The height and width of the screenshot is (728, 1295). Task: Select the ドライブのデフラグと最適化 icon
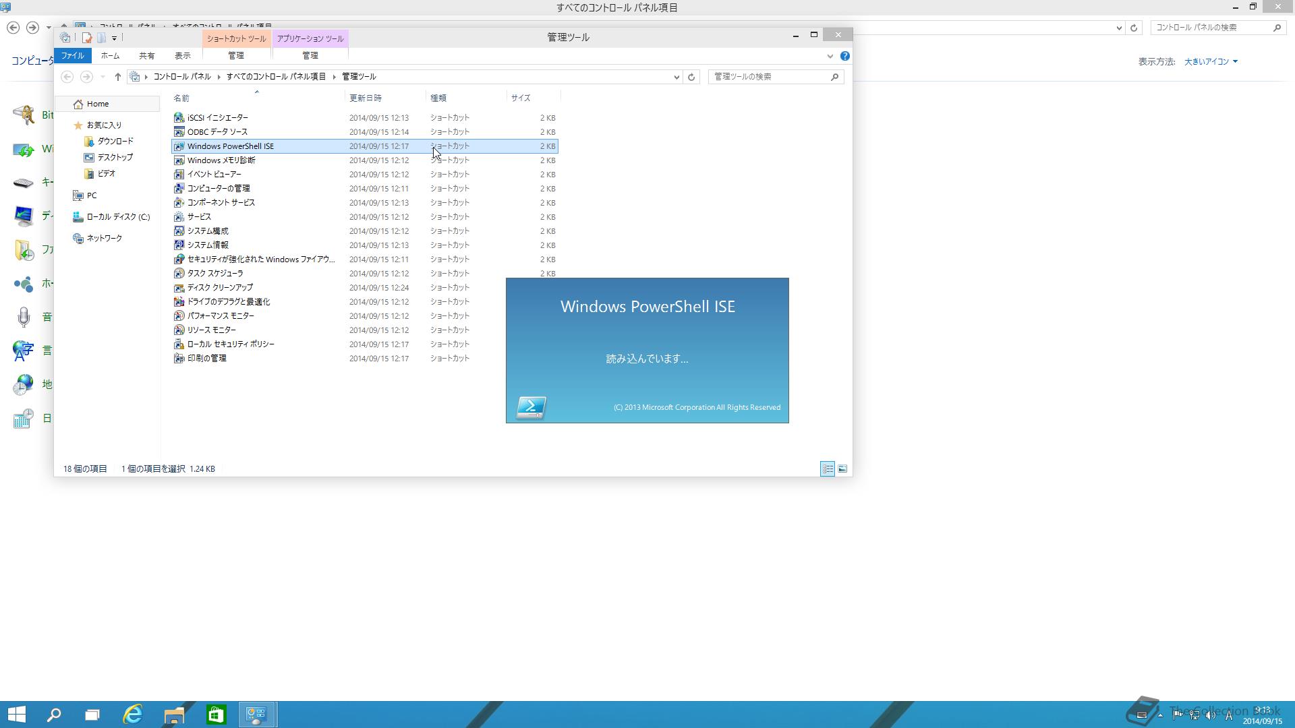click(179, 302)
